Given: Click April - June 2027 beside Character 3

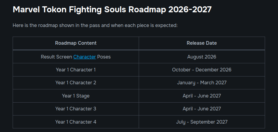Looking at the screenshot, I should tap(202, 109).
